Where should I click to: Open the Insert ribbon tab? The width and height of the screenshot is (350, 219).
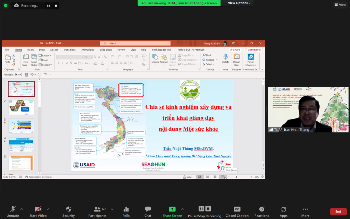(30, 50)
